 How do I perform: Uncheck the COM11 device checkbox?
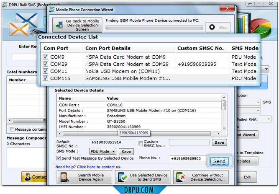point(45,71)
